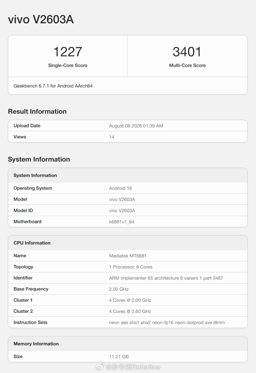Click the Cluster 2 label
Viewport: 256px width, 373px height.
[23, 311]
